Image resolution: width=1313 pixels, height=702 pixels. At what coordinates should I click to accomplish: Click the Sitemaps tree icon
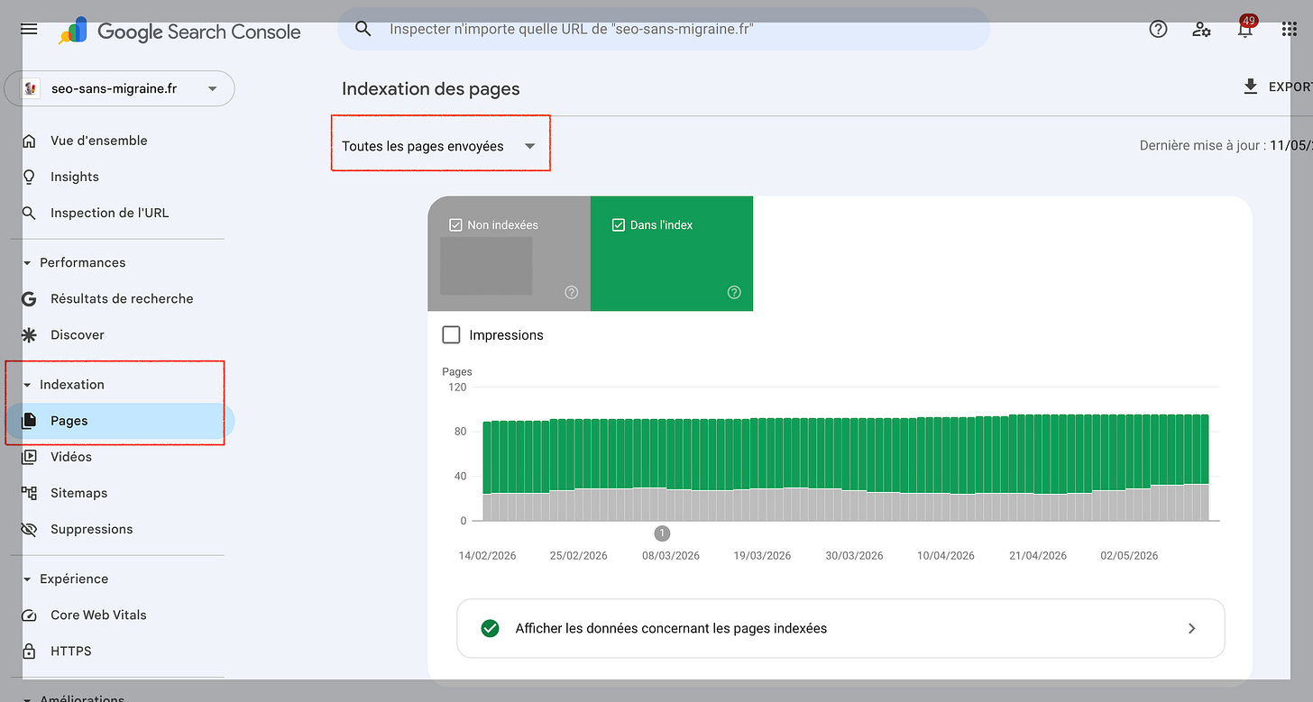coord(30,493)
